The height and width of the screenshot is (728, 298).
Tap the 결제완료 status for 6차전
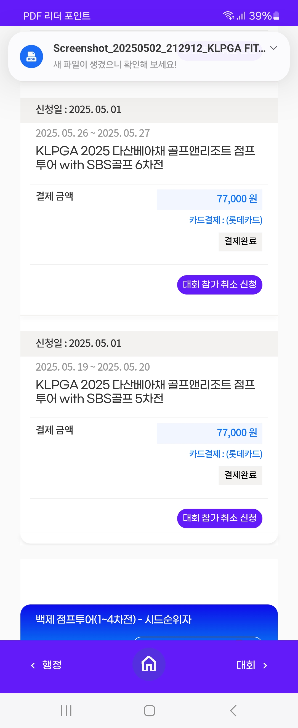(x=240, y=242)
